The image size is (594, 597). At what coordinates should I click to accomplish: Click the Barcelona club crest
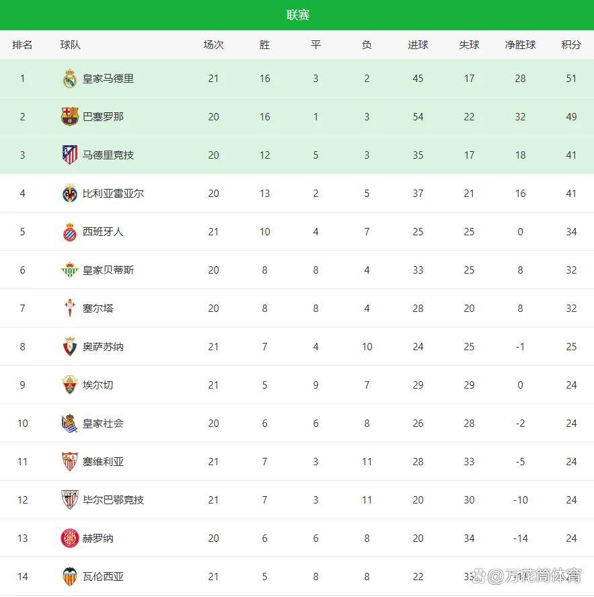(x=70, y=117)
